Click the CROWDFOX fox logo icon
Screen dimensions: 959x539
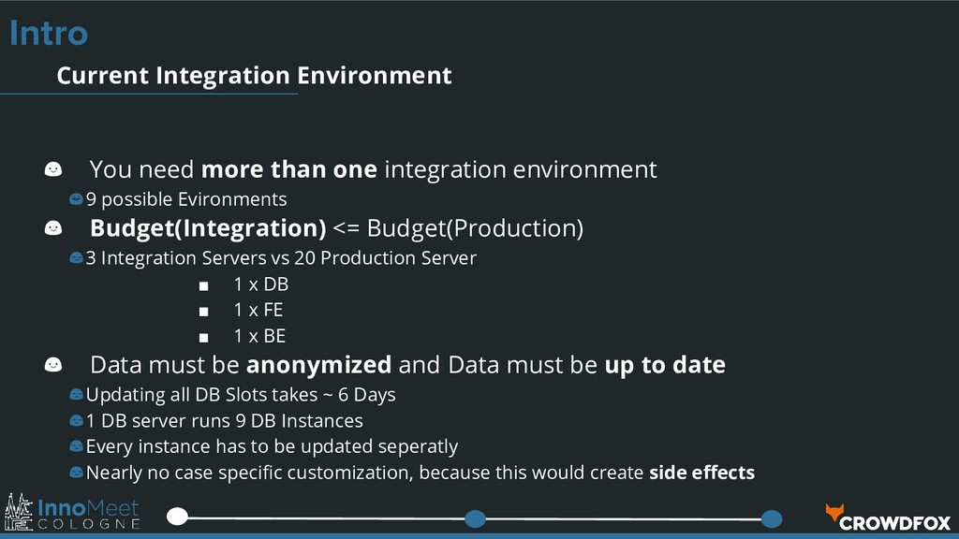pos(834,512)
